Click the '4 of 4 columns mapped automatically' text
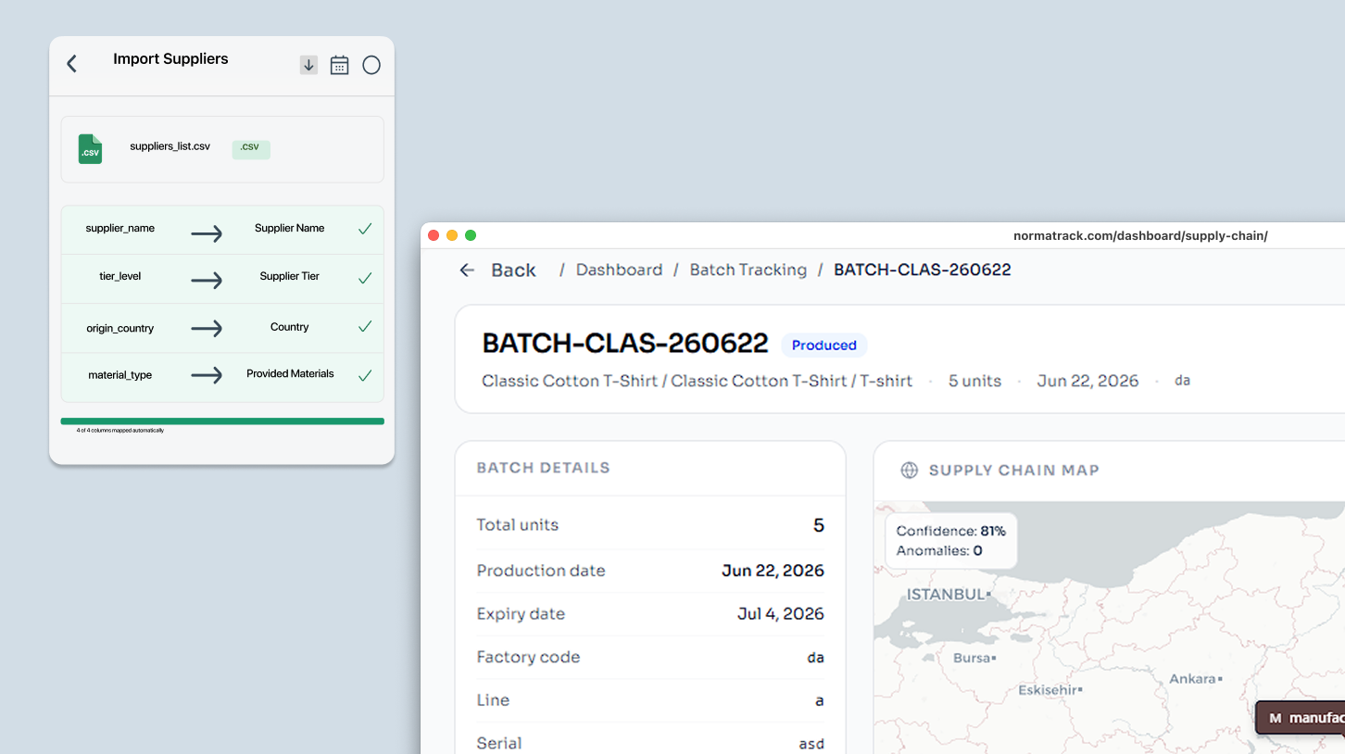 (x=120, y=431)
